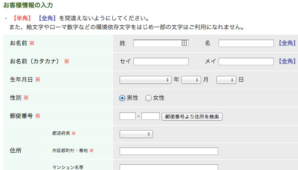Click the 市区郡町村・番地 address field
Viewport: 298px width, 170px height.
tap(169, 151)
